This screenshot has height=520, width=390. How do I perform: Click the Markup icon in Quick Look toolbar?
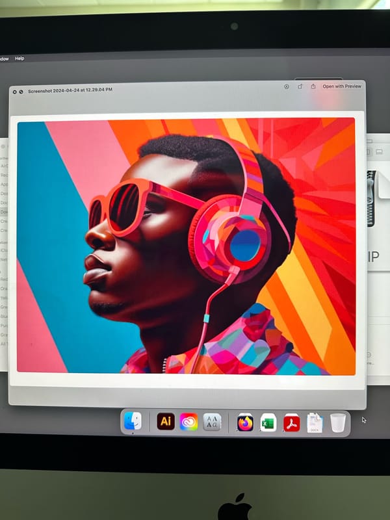click(x=287, y=86)
